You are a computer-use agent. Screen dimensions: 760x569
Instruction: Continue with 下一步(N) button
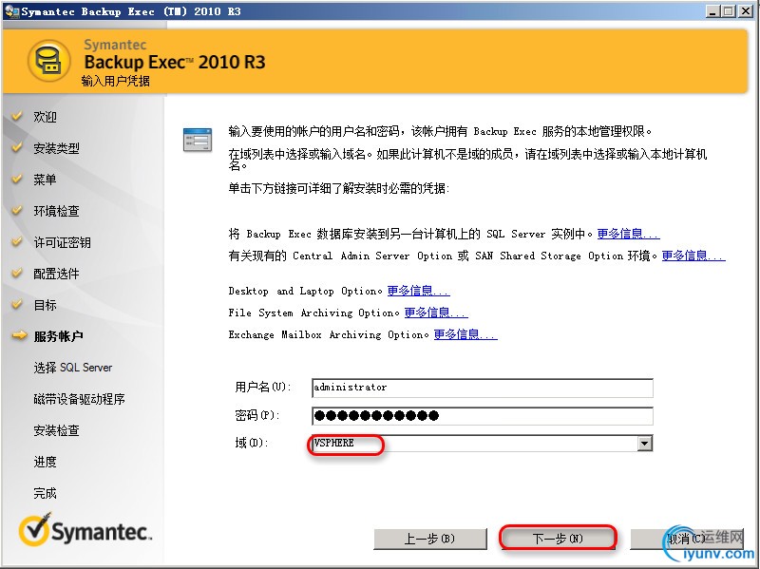coord(558,539)
